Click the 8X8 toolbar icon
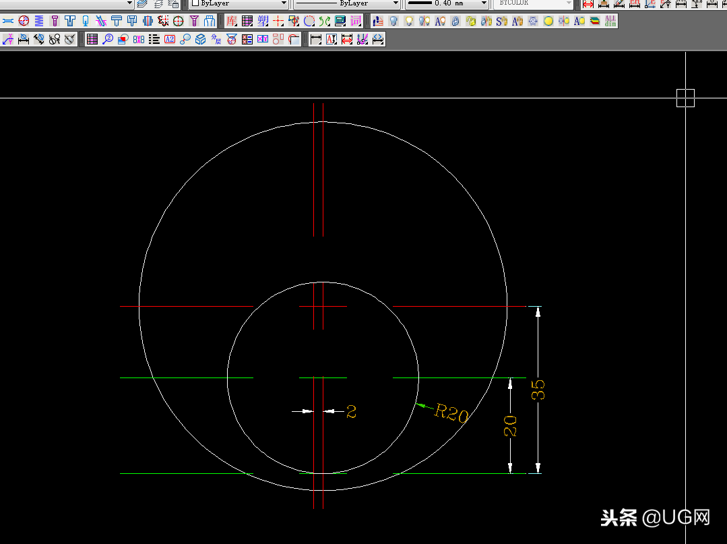Image resolution: width=727 pixels, height=544 pixels. [x=139, y=39]
